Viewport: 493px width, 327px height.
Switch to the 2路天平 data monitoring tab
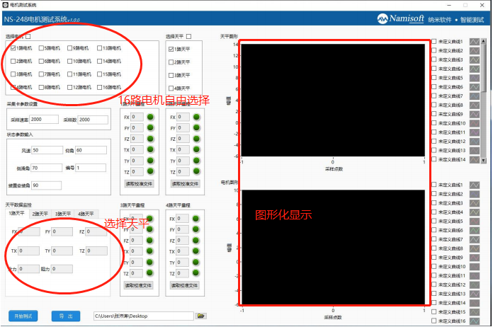tap(40, 212)
